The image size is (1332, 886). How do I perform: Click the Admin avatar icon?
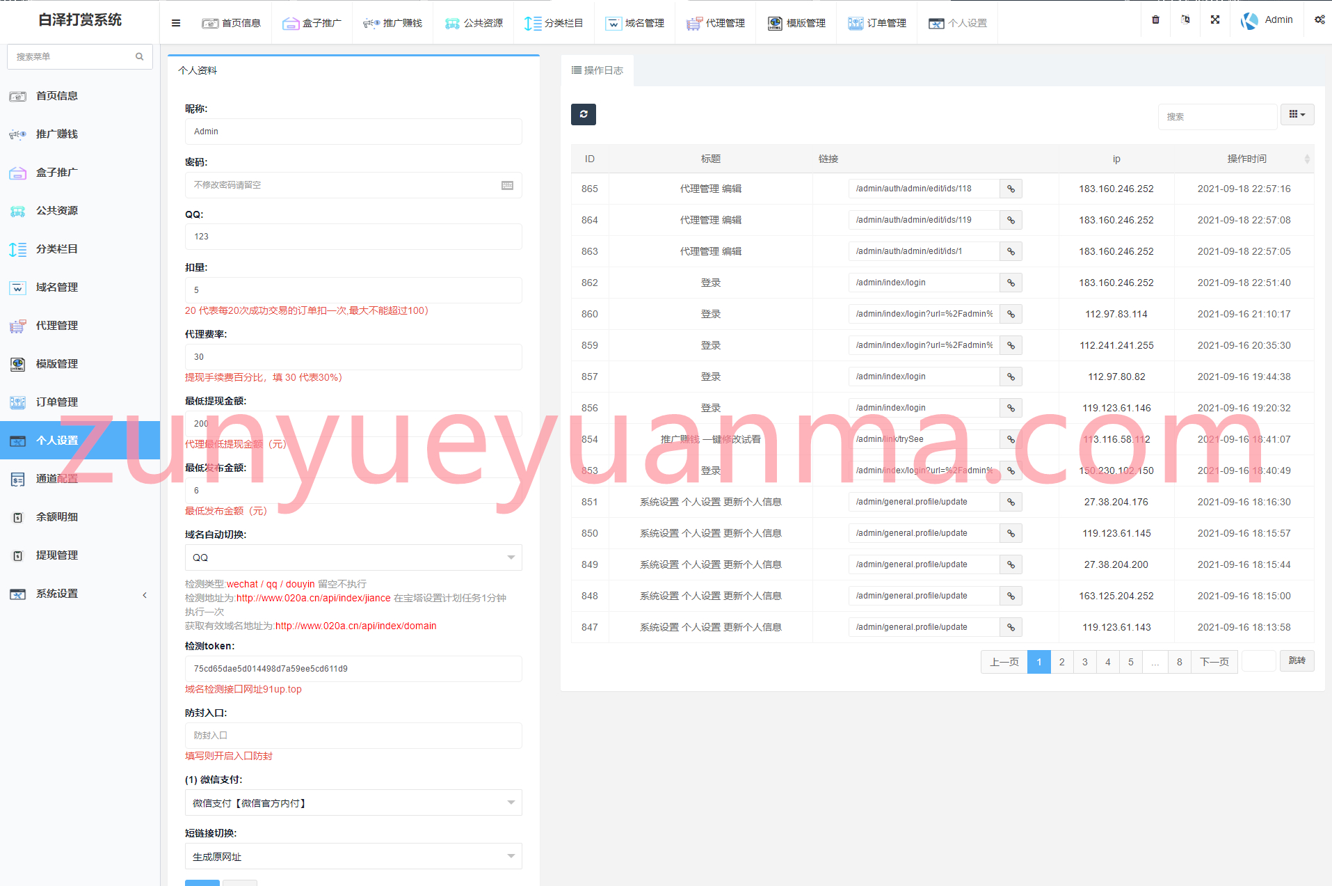pos(1249,21)
